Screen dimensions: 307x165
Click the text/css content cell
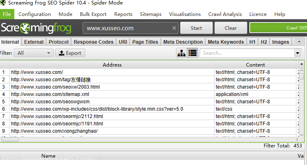coord(255,109)
